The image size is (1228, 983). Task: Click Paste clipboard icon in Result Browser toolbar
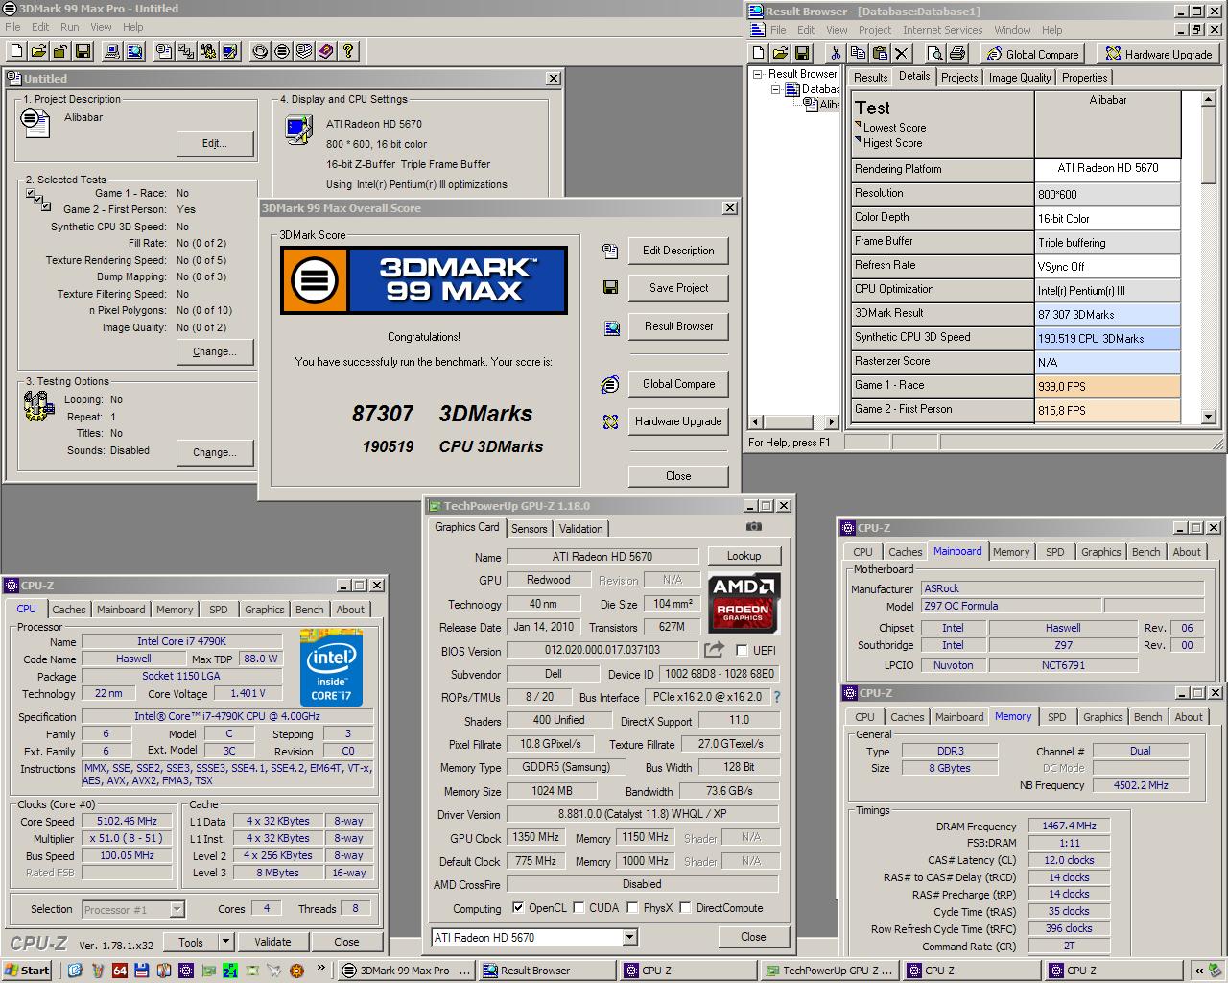click(880, 54)
